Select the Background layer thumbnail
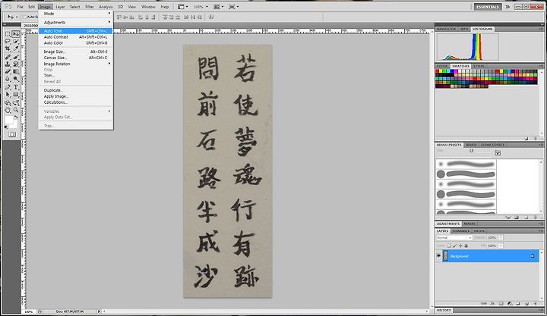This screenshot has height=316, width=547. pyautogui.click(x=445, y=256)
